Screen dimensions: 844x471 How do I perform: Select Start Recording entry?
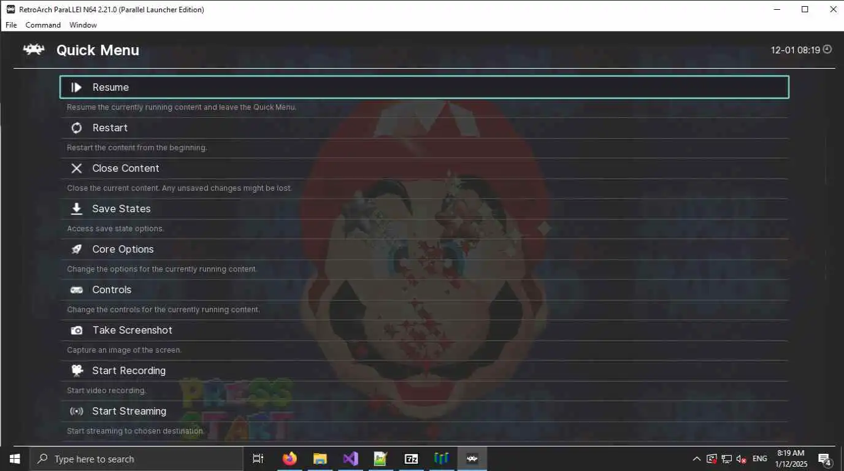(x=424, y=370)
